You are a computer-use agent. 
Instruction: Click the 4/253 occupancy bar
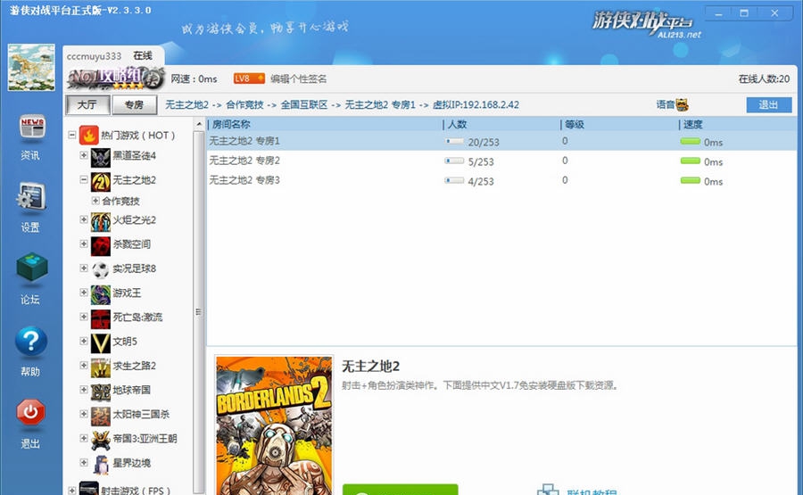pos(454,180)
